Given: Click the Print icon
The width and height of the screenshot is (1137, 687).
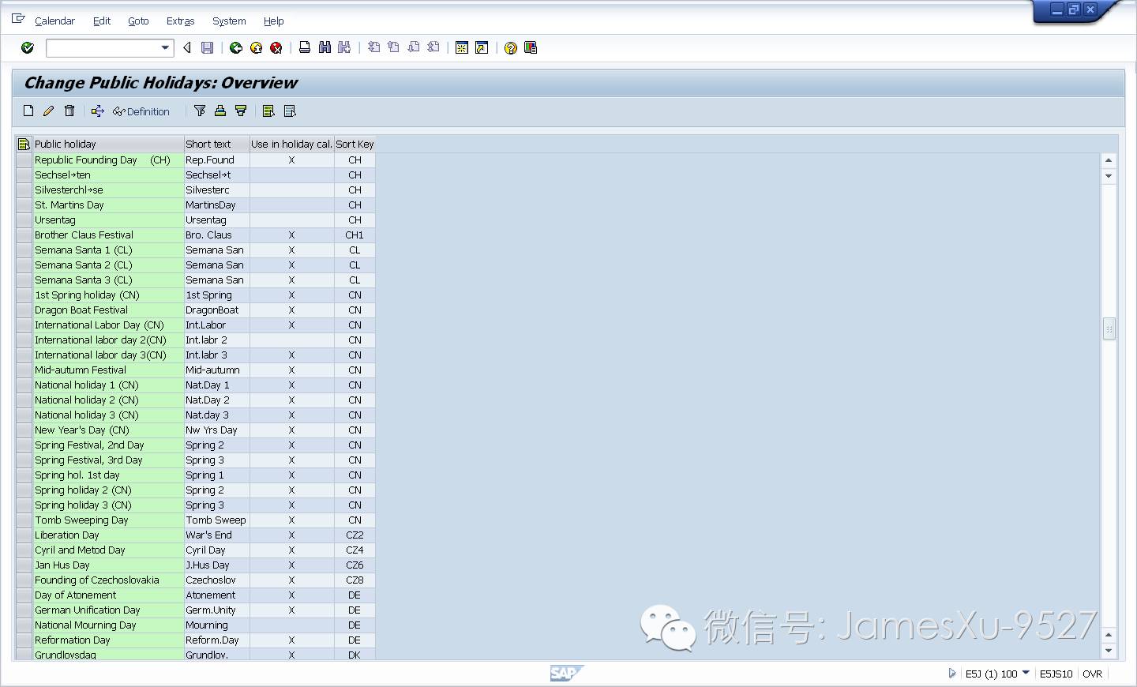Looking at the screenshot, I should [304, 48].
